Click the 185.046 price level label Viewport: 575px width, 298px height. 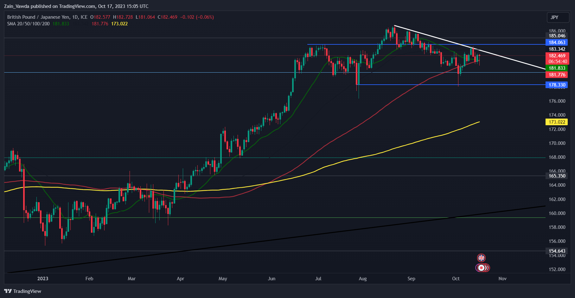557,36
